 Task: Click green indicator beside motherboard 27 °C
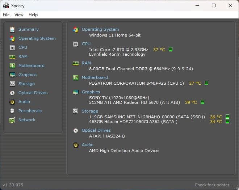click(x=206, y=83)
